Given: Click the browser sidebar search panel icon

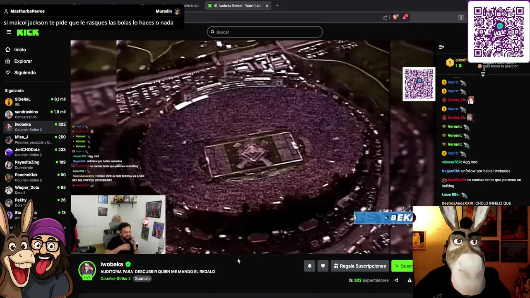Looking at the screenshot, I should pos(461,17).
